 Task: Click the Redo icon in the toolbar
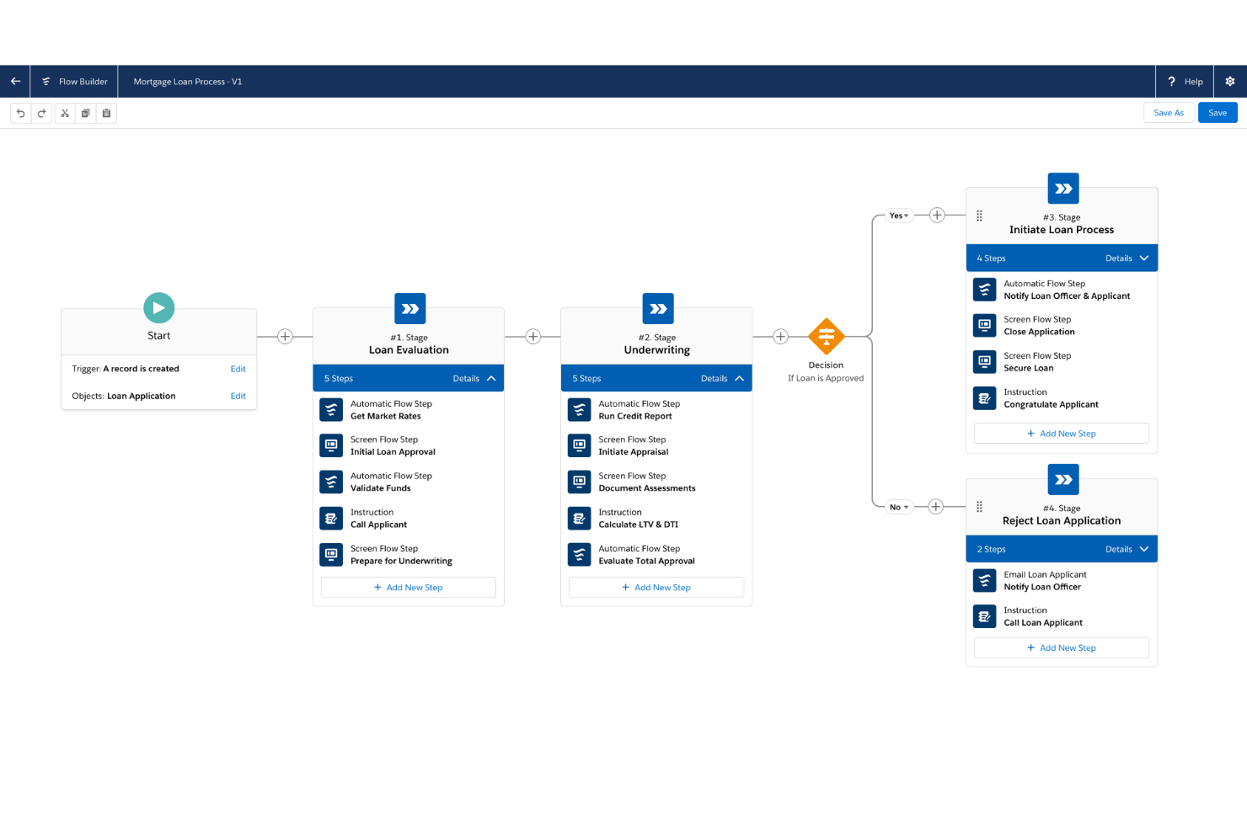[x=42, y=112]
